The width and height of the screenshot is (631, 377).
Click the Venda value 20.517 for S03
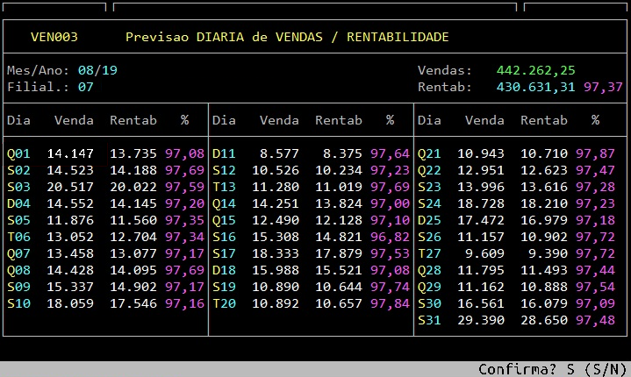click(x=69, y=187)
